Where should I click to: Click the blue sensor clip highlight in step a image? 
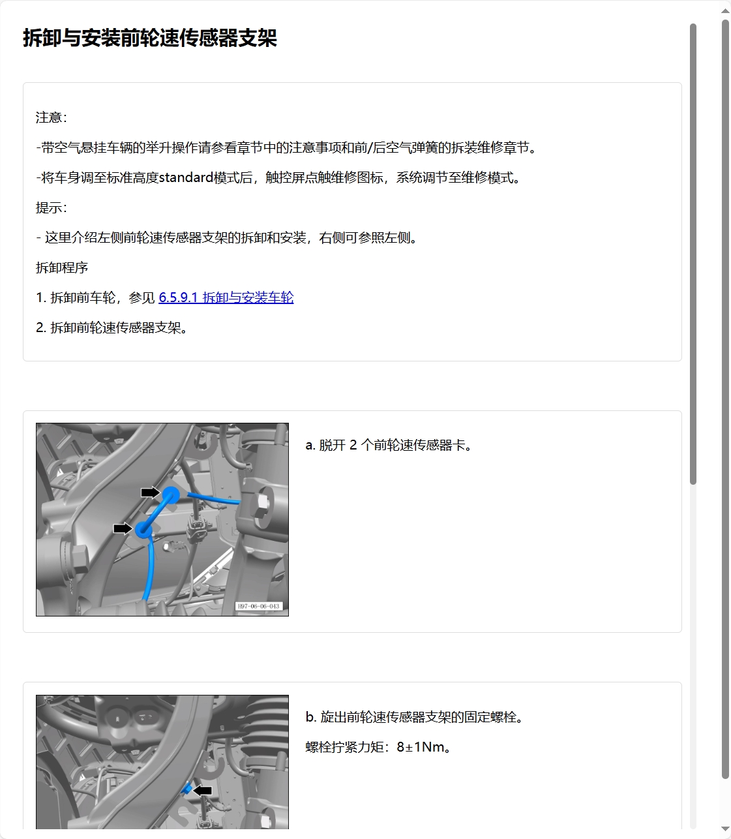click(171, 495)
